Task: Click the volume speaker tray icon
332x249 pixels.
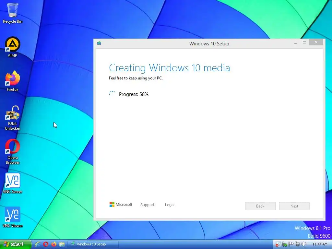Action: (x=304, y=244)
